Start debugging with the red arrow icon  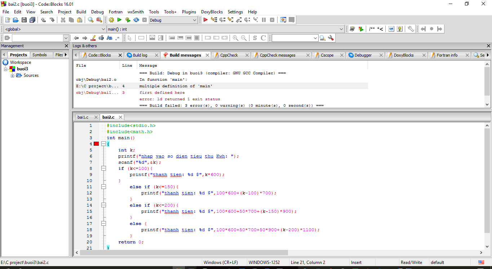(205, 20)
